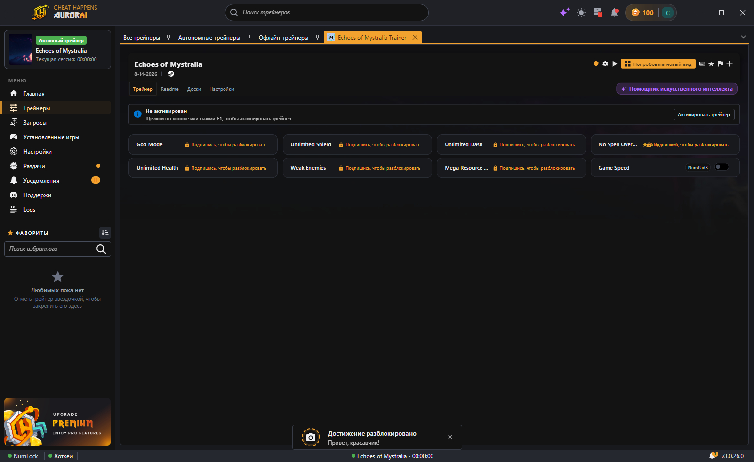Click the Unlimited Dash subscribe-to-unlock lock

click(x=534, y=145)
